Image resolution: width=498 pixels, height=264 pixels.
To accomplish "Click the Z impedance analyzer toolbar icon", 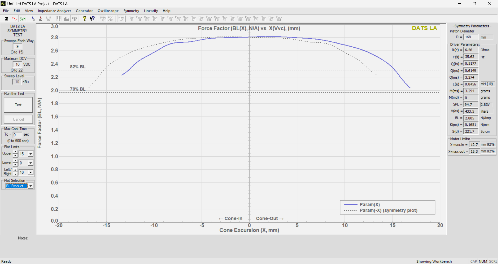I will (x=7, y=19).
